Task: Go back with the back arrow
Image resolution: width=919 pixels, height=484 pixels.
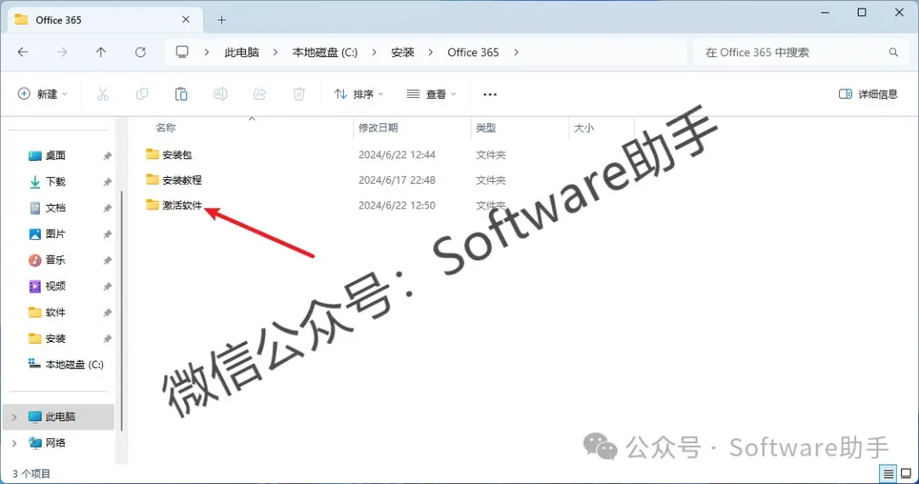Action: [23, 52]
